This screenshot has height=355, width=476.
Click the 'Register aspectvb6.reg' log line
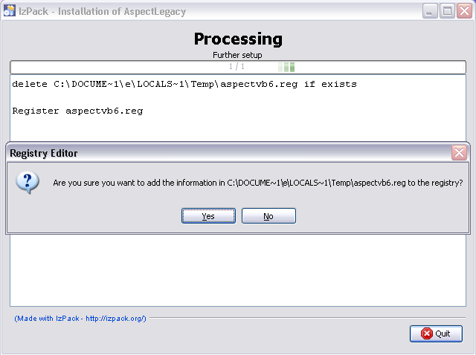77,111
